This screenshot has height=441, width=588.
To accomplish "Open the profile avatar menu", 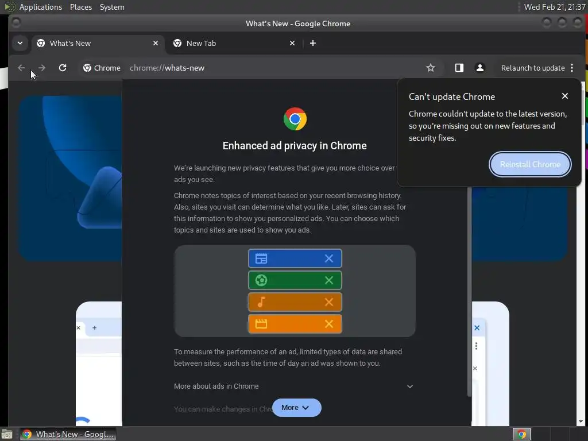I will [479, 68].
